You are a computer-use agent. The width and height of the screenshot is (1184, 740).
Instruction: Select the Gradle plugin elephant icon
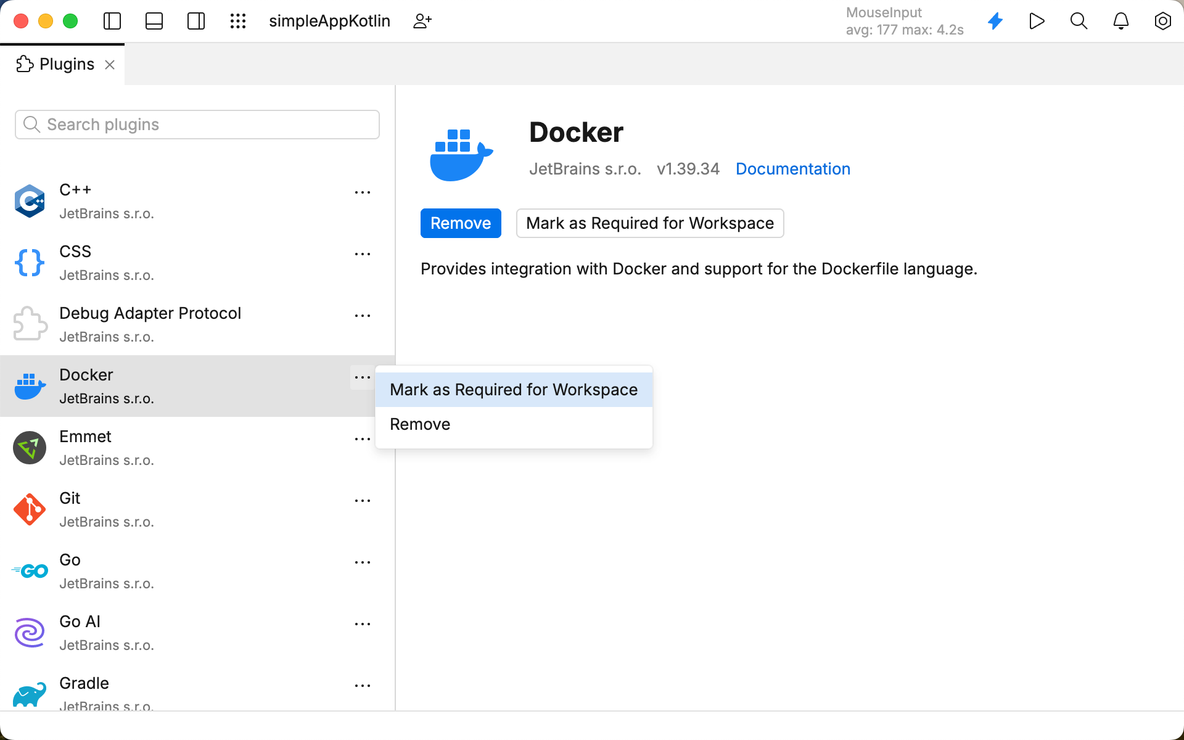point(30,694)
